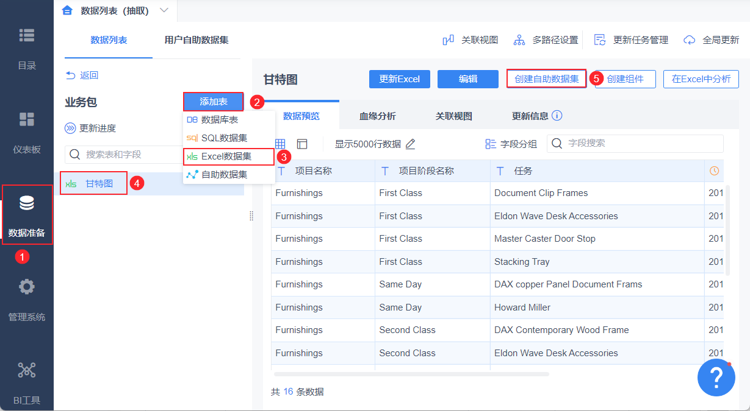
Task: Click the info icon next to 更新信息
Action: coord(557,116)
